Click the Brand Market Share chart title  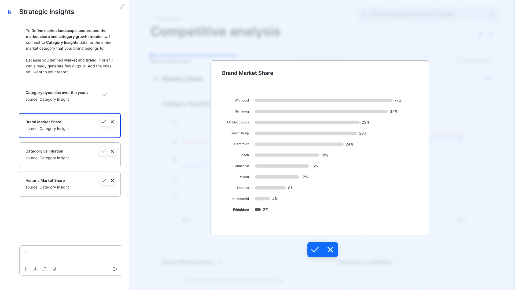pos(248,73)
